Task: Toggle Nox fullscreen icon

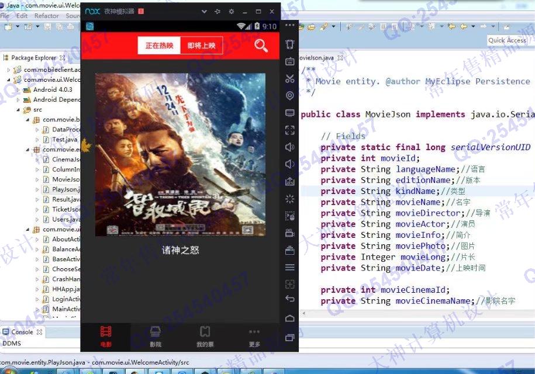Action: 289,130
